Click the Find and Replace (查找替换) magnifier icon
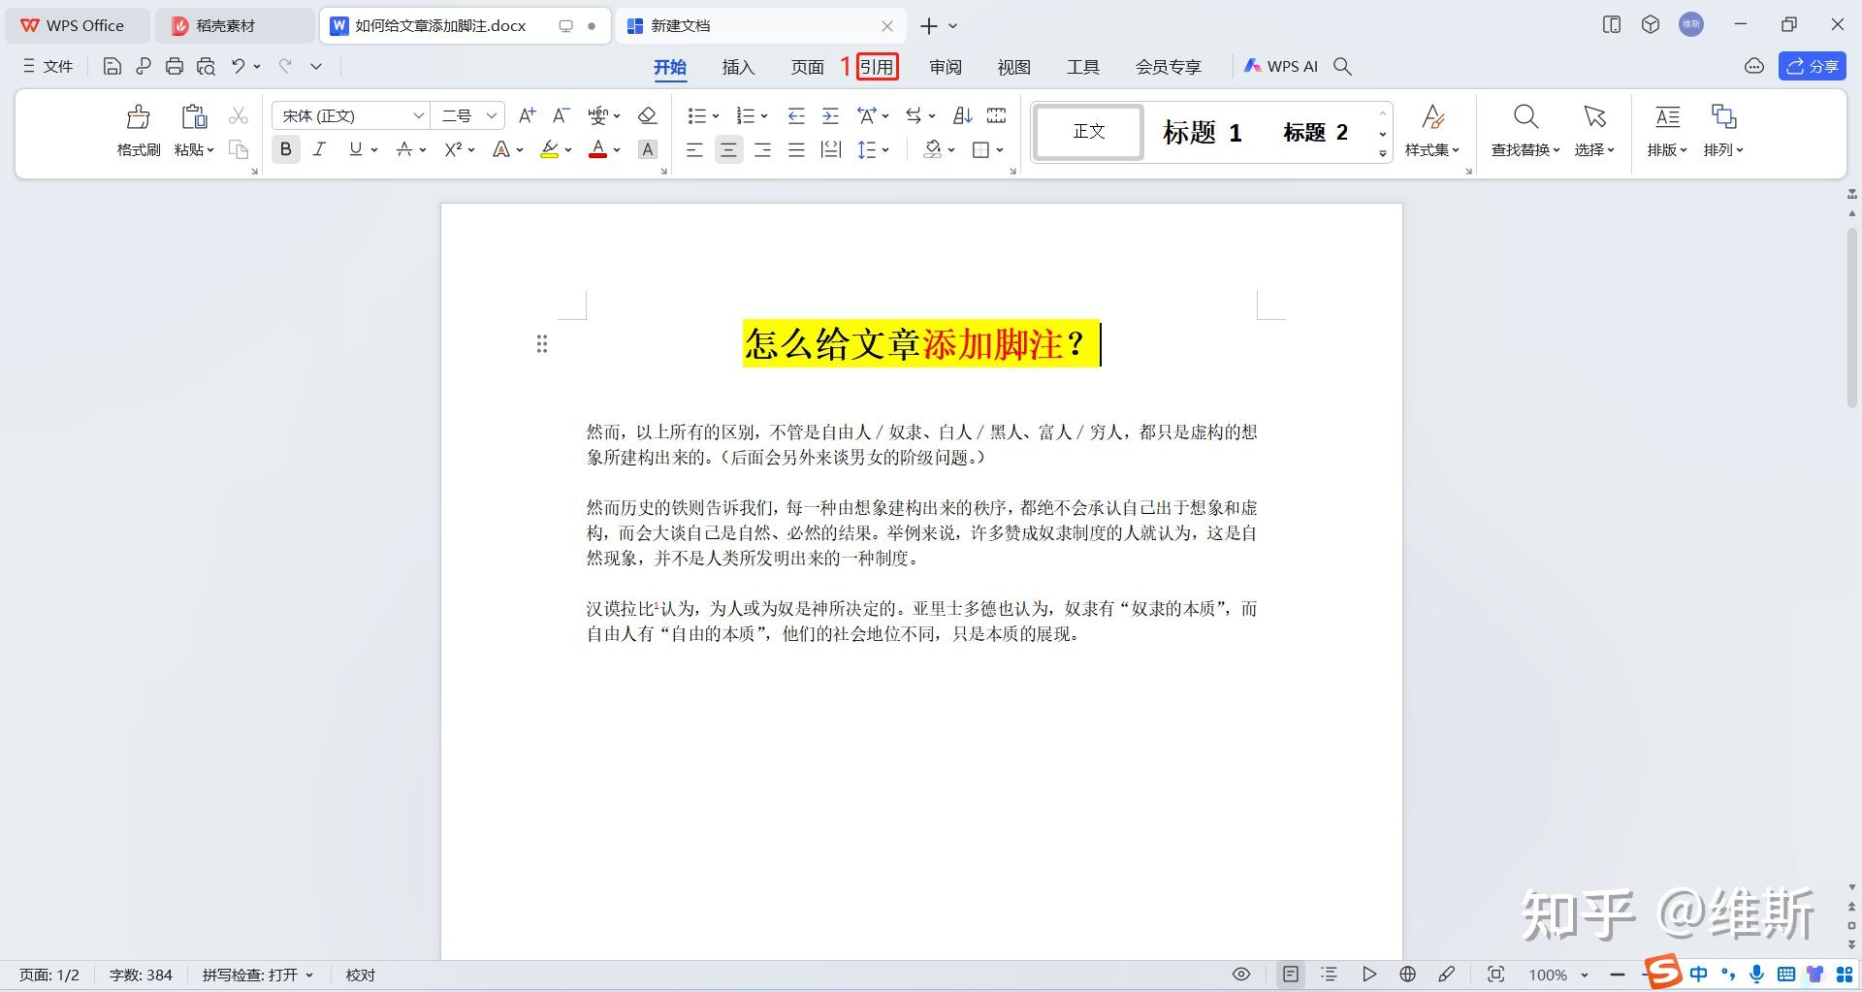Image resolution: width=1862 pixels, height=992 pixels. (1525, 117)
